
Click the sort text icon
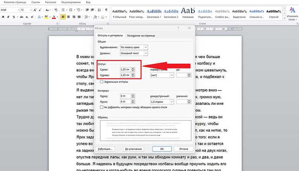coord(99,10)
